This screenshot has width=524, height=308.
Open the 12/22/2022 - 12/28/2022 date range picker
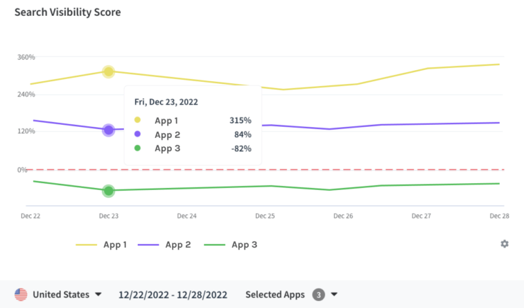[x=172, y=294]
